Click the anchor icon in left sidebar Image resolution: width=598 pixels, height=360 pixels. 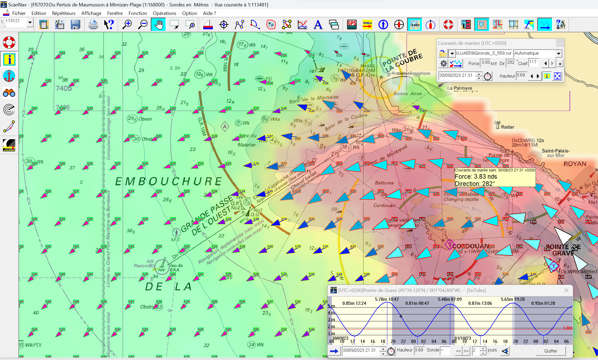point(9,76)
